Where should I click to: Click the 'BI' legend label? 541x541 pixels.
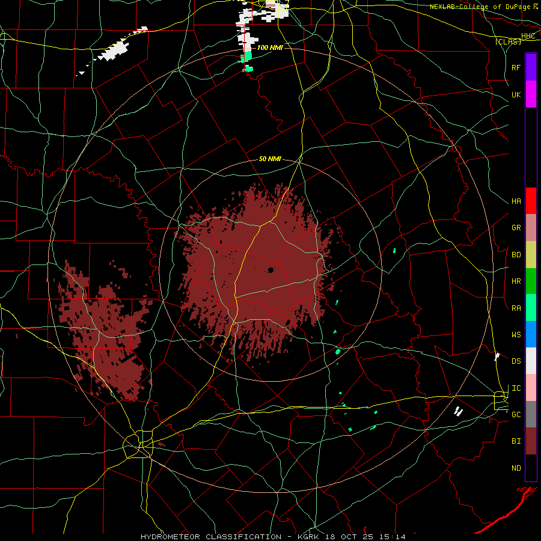pyautogui.click(x=516, y=441)
